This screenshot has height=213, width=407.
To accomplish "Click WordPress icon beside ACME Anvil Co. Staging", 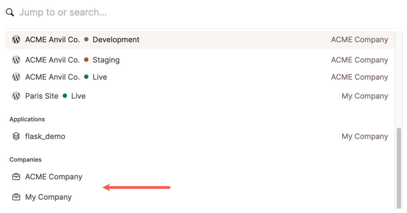I will pyautogui.click(x=16, y=60).
